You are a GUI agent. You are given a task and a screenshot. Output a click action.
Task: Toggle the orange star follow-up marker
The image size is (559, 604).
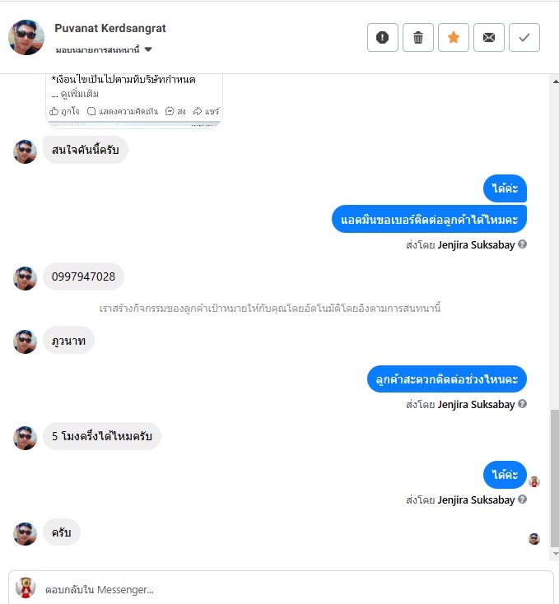[454, 37]
